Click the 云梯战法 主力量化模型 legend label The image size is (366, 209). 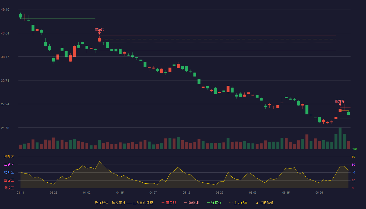(124, 203)
